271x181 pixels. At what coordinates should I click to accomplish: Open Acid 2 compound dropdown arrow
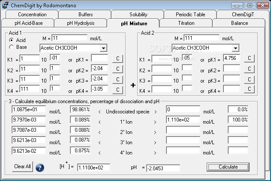point(235,48)
